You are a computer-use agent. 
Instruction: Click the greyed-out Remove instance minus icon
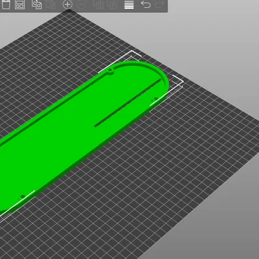pyautogui.click(x=82, y=5)
